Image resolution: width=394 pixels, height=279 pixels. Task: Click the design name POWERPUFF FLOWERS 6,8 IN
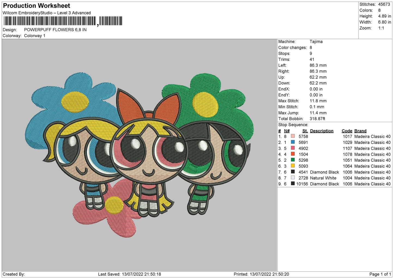coord(55,30)
